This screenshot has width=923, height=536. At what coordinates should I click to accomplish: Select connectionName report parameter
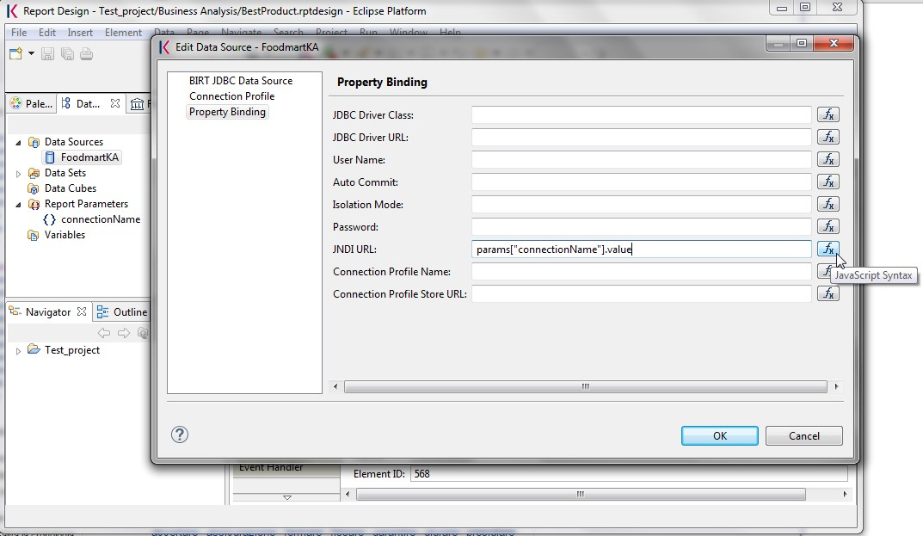(x=101, y=219)
